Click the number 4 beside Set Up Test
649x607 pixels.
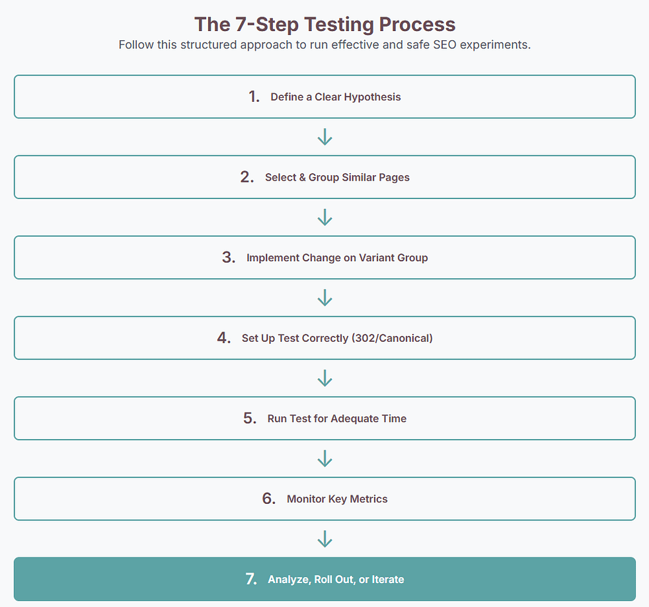(x=223, y=338)
